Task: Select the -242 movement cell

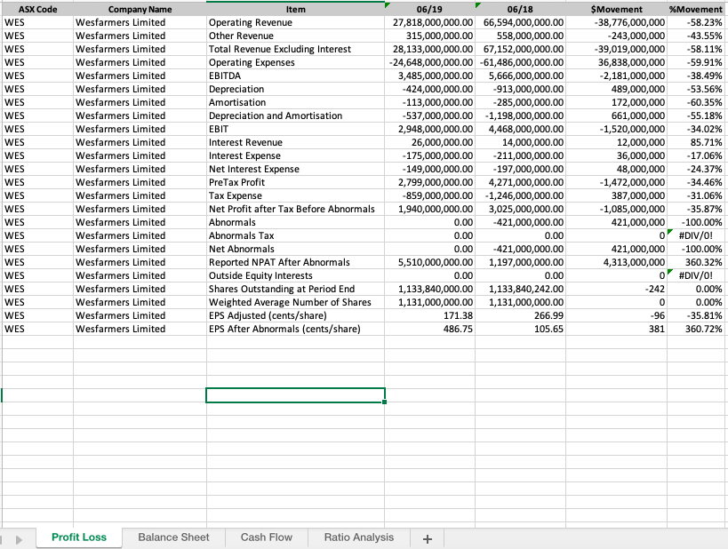Action: 616,289
